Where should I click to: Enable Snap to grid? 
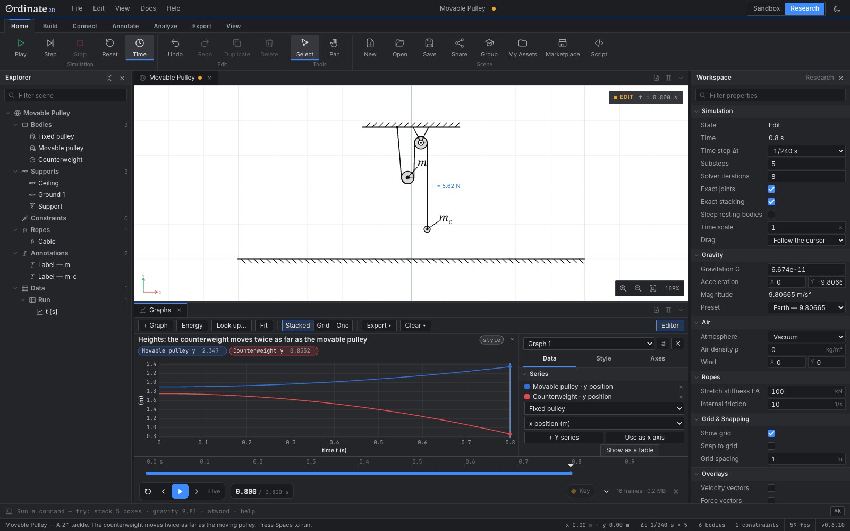pos(771,446)
